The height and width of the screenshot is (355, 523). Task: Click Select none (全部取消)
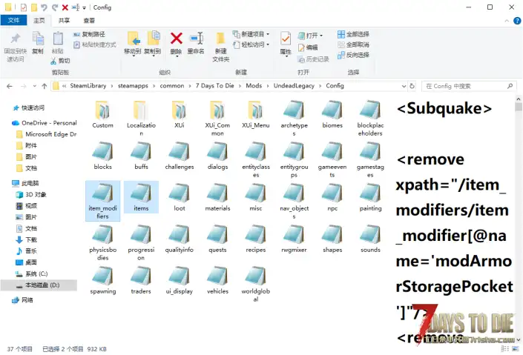click(x=353, y=44)
